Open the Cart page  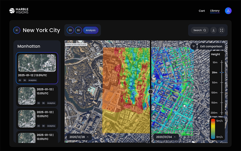[202, 11]
